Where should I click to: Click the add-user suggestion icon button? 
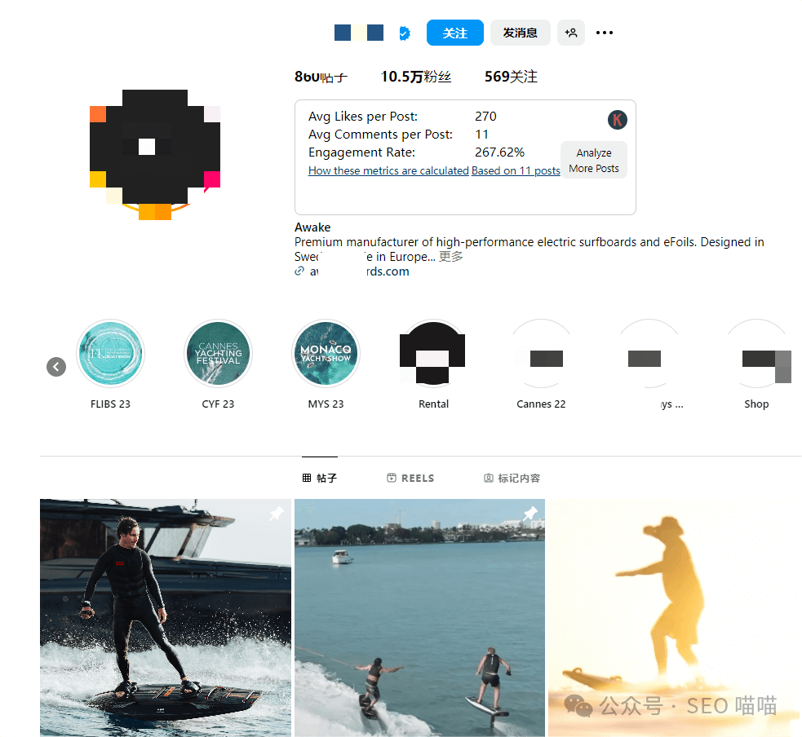(571, 33)
